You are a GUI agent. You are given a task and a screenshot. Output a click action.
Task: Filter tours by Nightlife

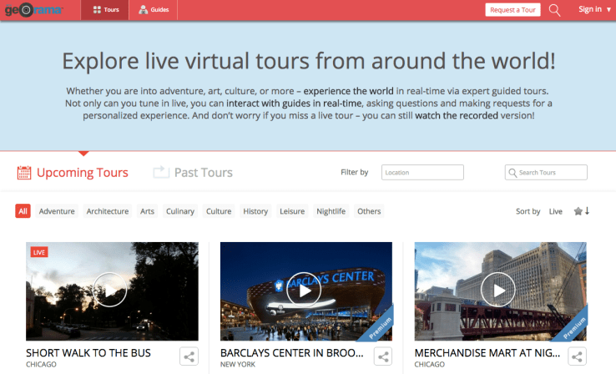331,211
